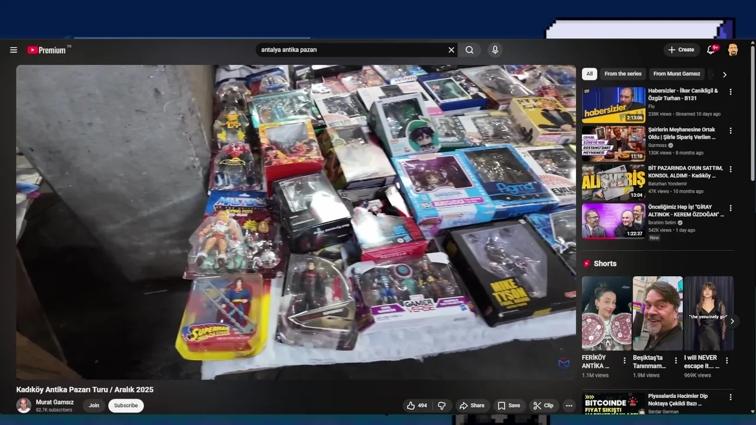Viewport: 756px width, 425px height.
Task: Open the Şairlerin Meyhanesine video thumbnail
Action: (x=614, y=143)
